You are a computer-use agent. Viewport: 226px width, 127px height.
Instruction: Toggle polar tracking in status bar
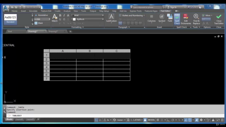173,120
